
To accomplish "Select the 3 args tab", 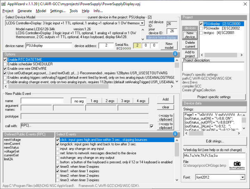I will click(x=125, y=101).
